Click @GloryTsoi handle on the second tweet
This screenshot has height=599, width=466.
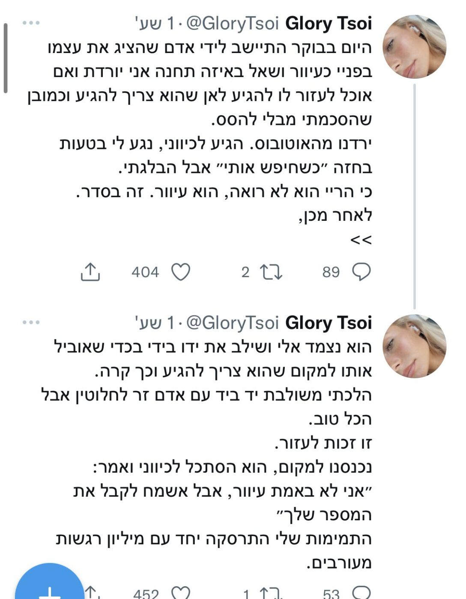coord(233,323)
